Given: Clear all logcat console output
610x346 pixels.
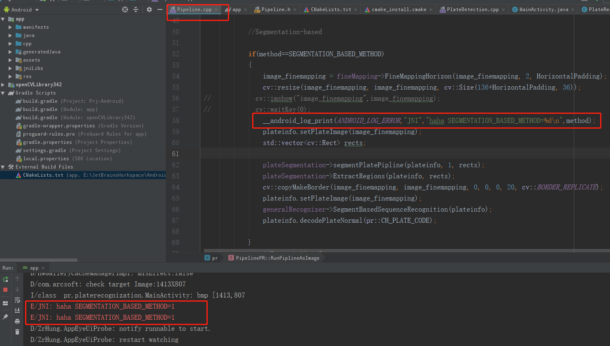Looking at the screenshot, I should (x=17, y=332).
